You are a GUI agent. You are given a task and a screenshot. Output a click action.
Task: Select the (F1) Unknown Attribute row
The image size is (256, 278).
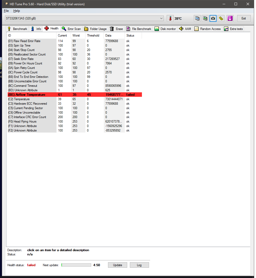75,126
